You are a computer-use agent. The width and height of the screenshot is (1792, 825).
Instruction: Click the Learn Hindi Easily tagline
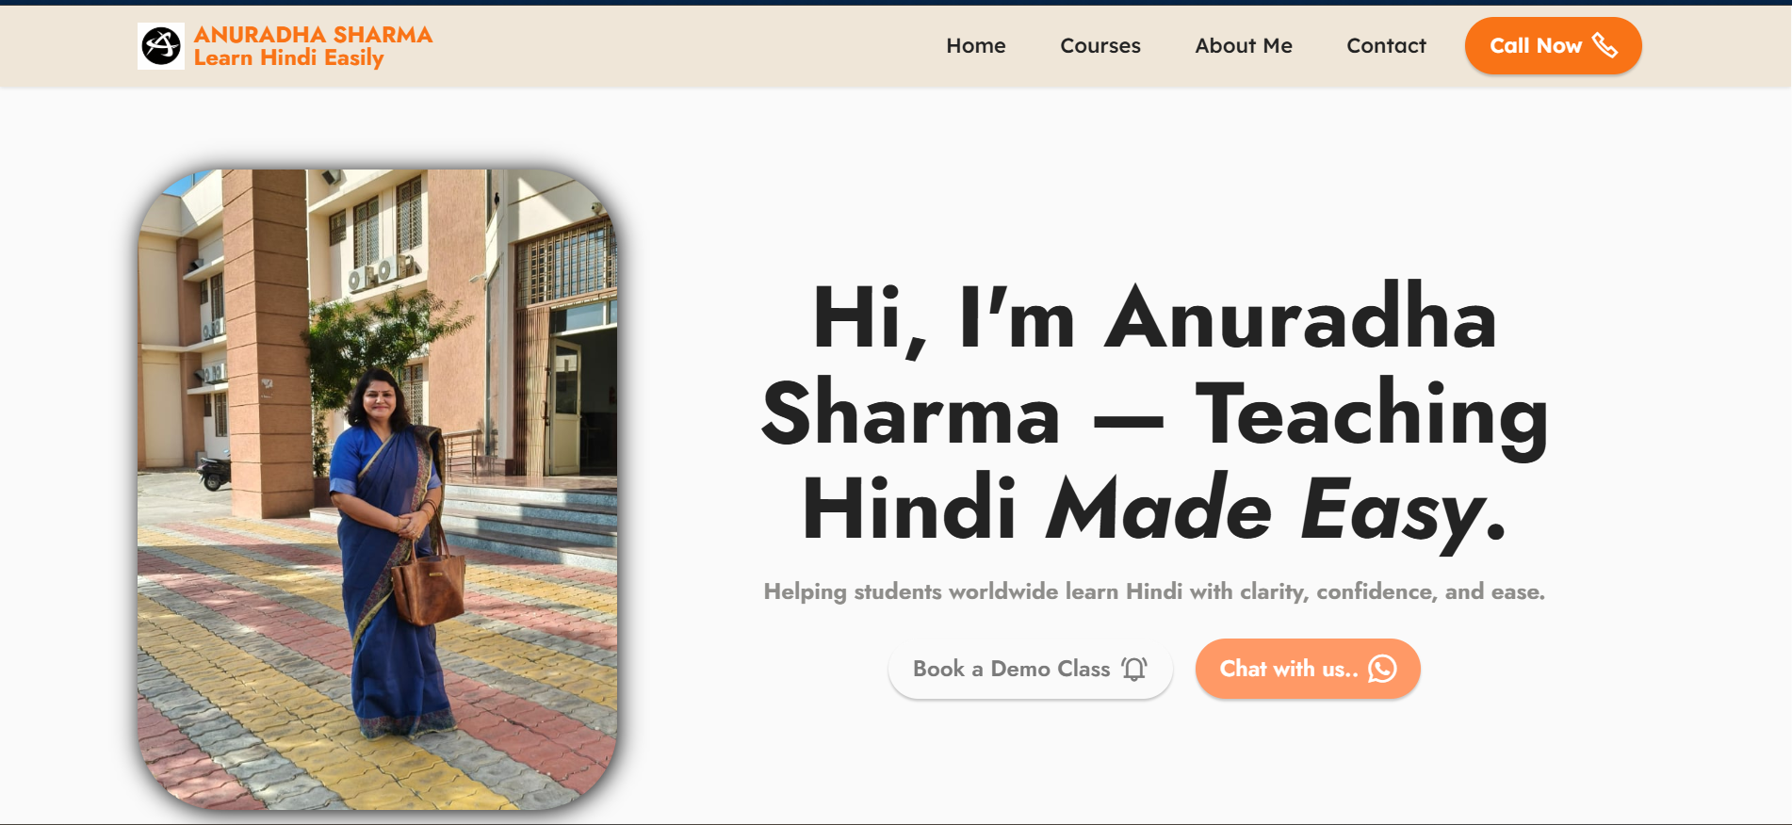(289, 58)
